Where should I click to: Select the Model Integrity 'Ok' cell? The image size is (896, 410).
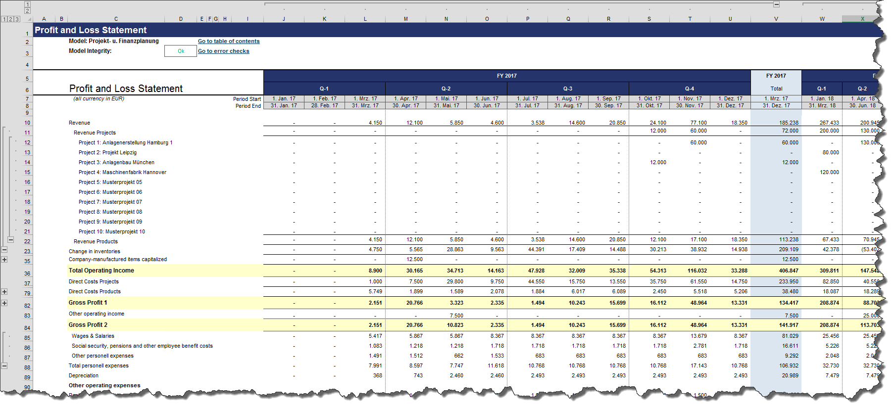pyautogui.click(x=181, y=51)
